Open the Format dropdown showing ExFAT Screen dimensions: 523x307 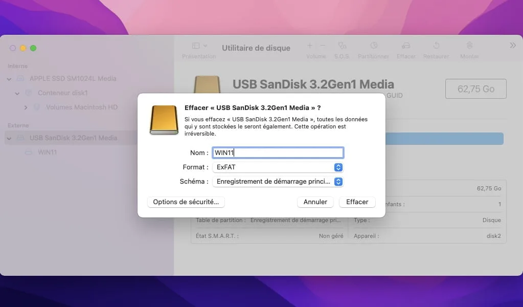coord(278,167)
